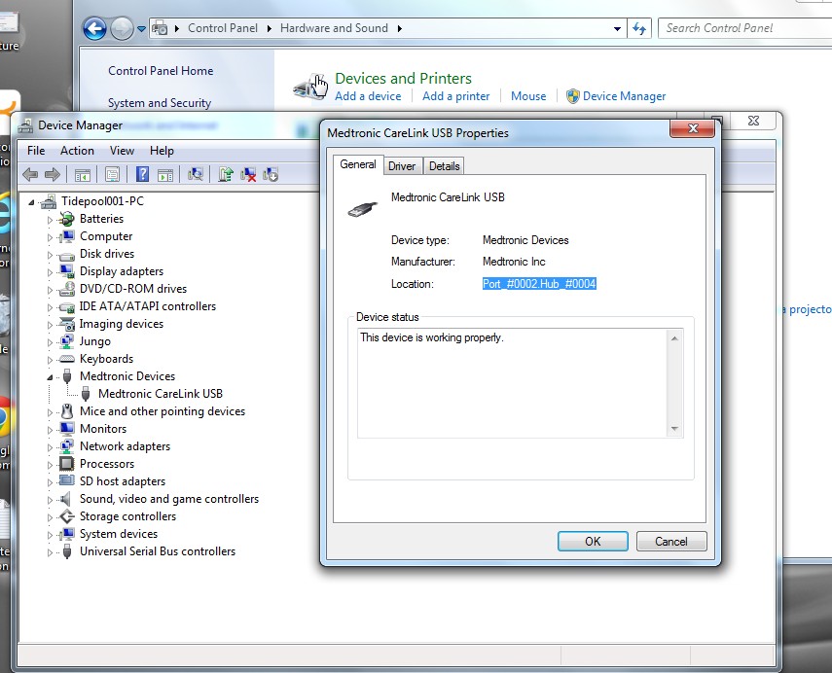Open the Help menu

[162, 151]
